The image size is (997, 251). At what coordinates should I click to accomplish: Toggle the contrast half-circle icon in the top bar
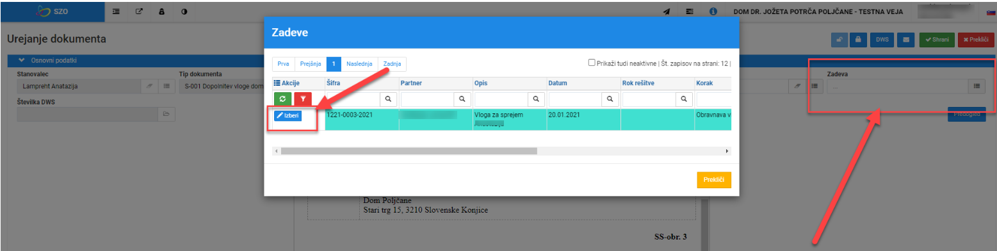pos(184,12)
